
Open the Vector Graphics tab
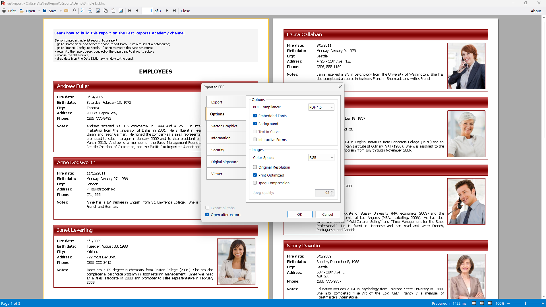(x=226, y=126)
